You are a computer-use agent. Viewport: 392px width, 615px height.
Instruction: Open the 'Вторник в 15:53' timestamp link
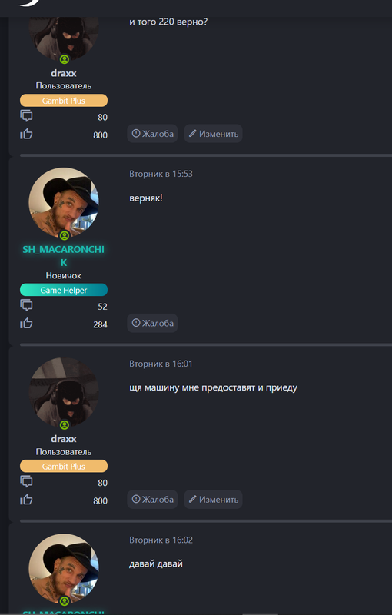point(161,174)
